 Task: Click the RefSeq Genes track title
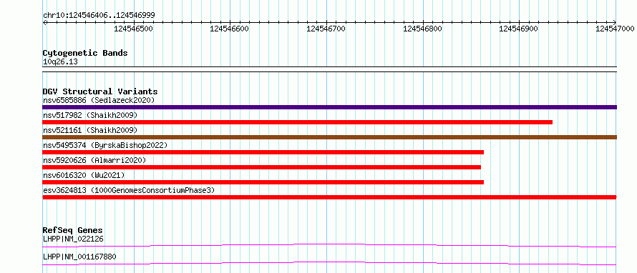pos(73,230)
